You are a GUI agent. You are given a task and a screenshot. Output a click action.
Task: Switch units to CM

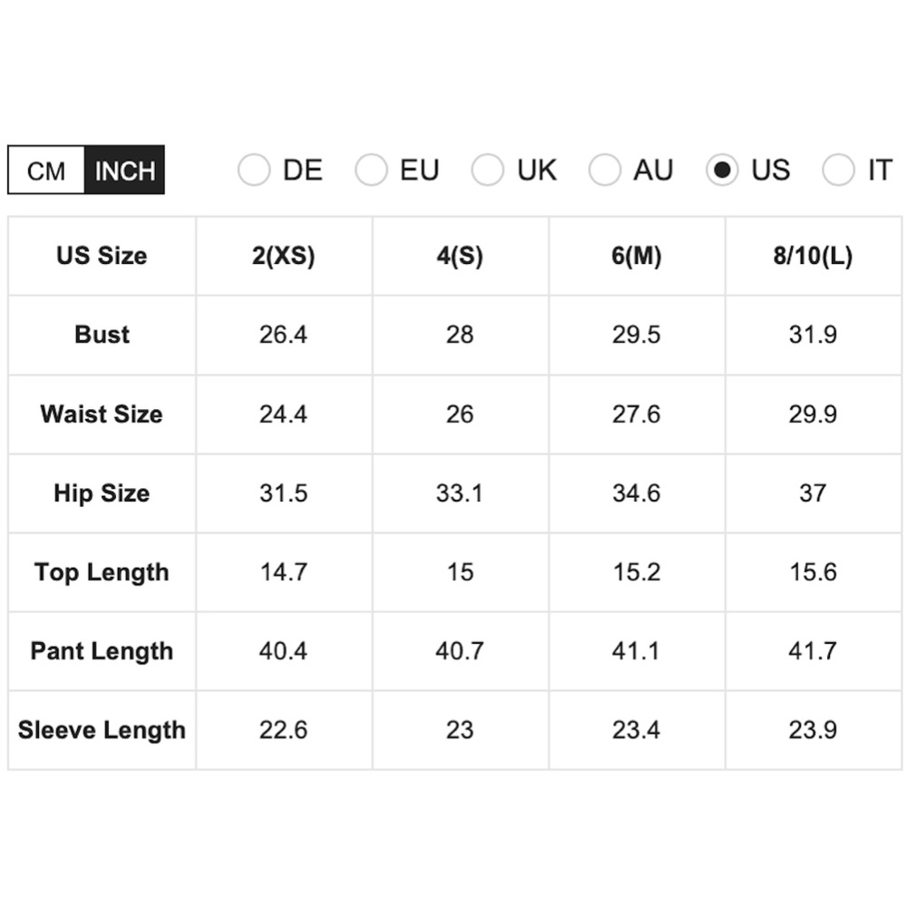[x=46, y=171]
